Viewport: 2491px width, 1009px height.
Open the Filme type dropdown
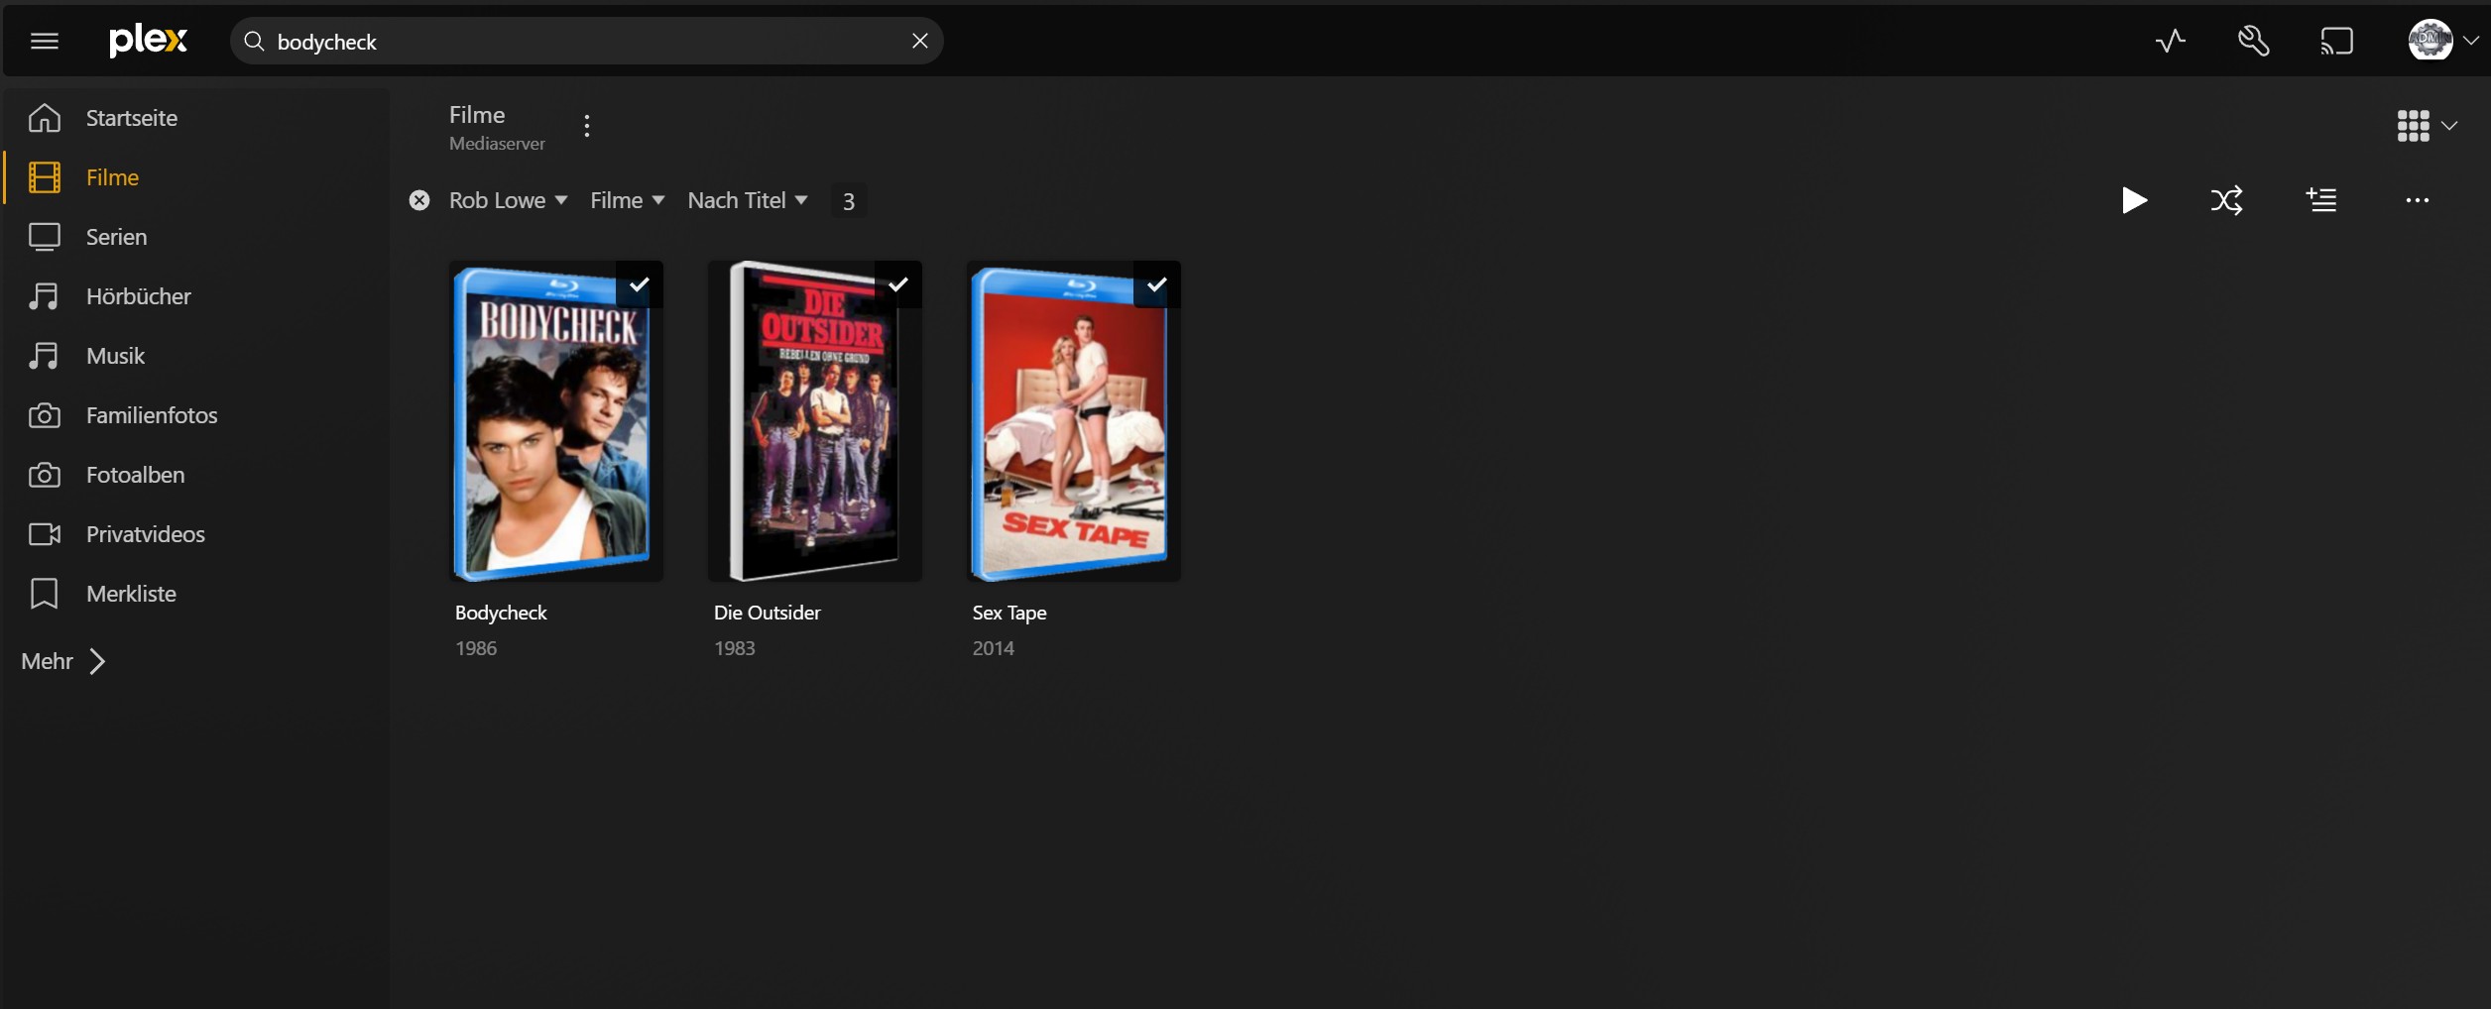628,200
